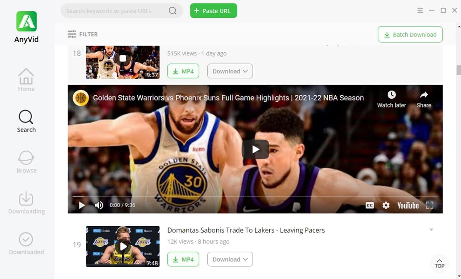Open the FILTER options
The height and width of the screenshot is (279, 461).
[x=83, y=34]
